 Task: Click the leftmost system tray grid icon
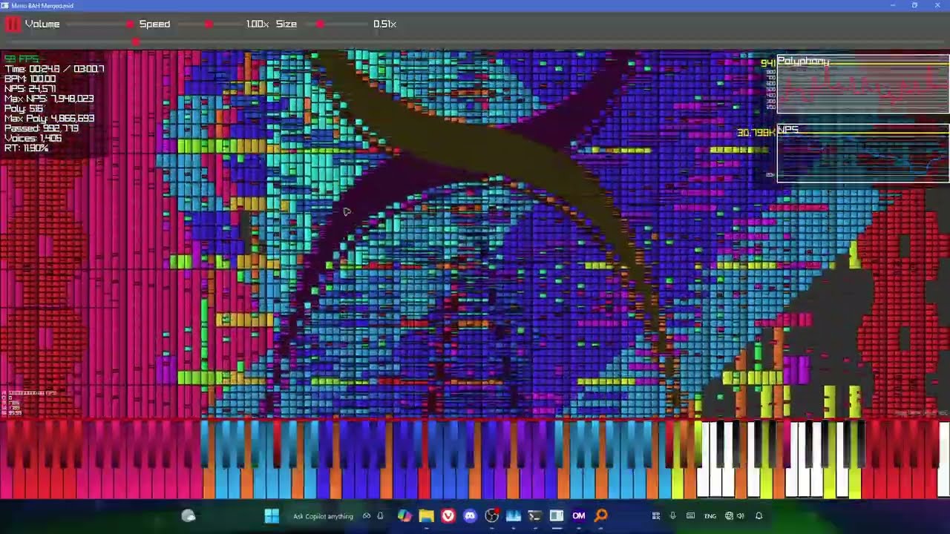(x=656, y=516)
